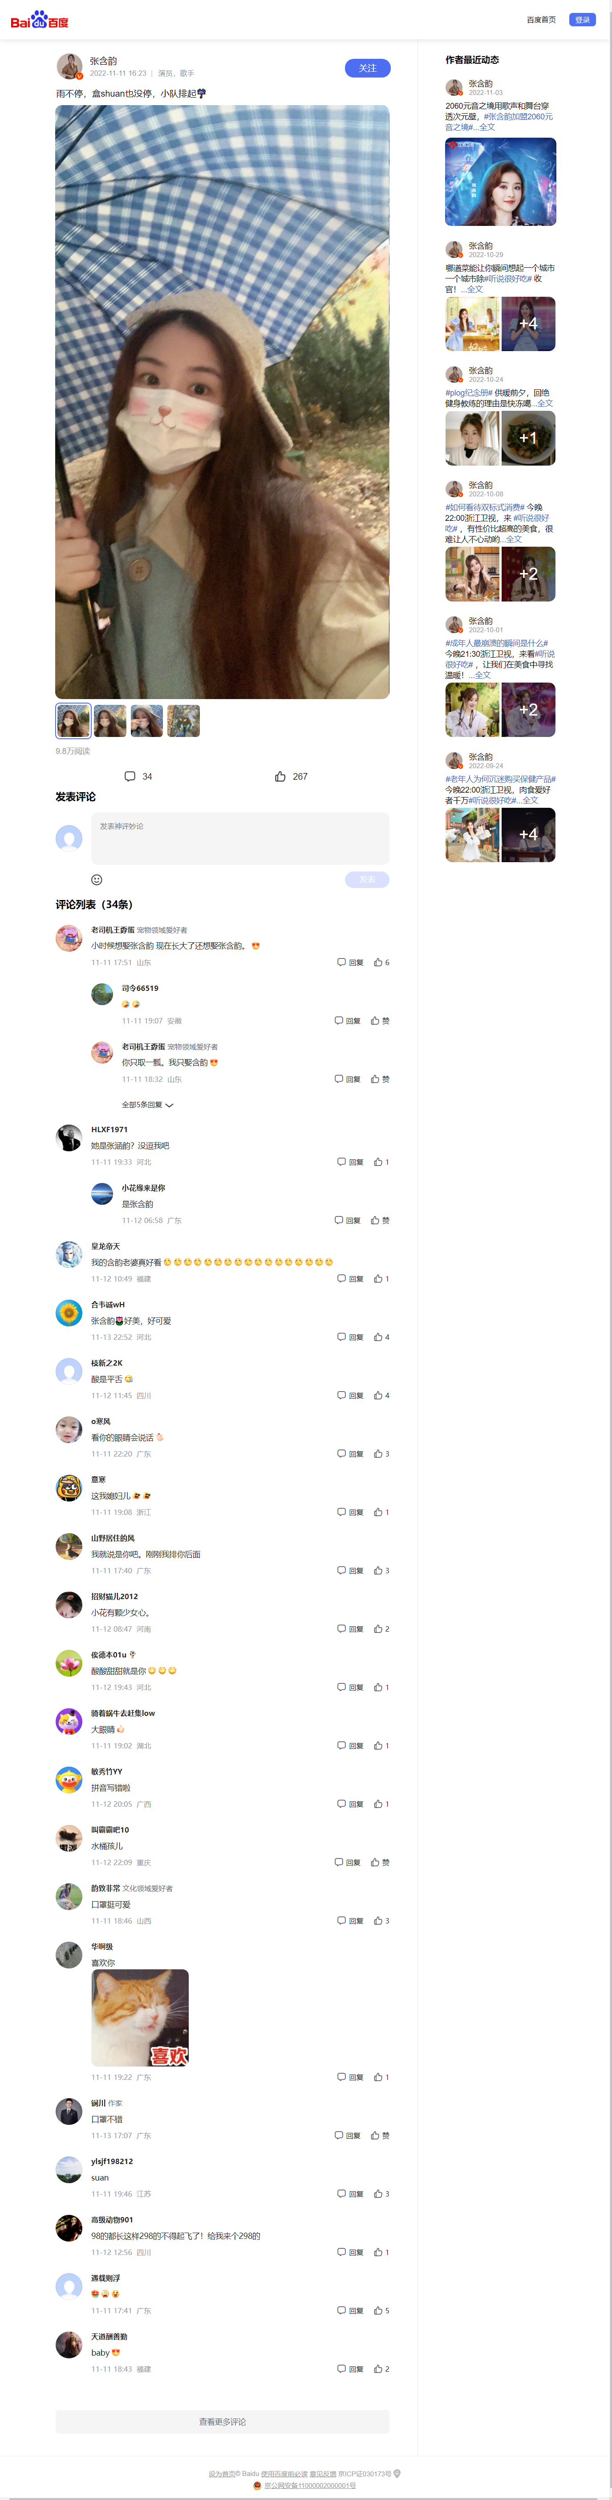Expand all 5 replies under first comment
Viewport: 612px width, 2500px height.
point(147,1105)
